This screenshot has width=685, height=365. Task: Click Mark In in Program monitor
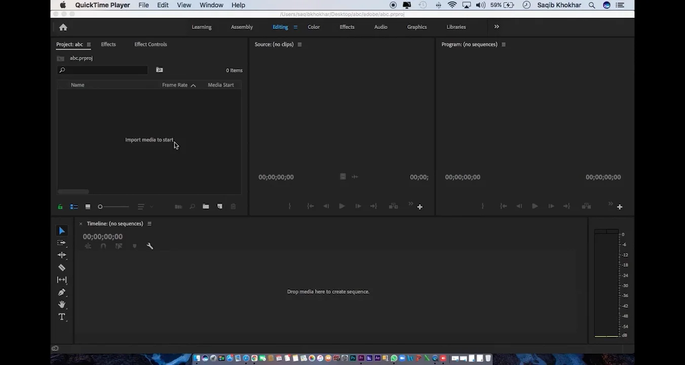482,206
